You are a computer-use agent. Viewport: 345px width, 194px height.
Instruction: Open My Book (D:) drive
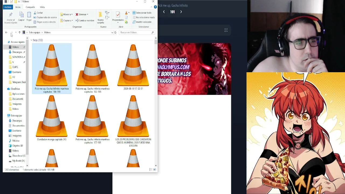17,161
